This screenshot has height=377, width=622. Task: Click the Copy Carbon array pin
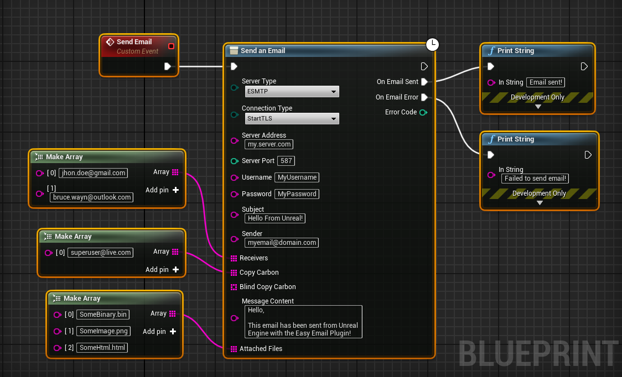pyautogui.click(x=234, y=273)
